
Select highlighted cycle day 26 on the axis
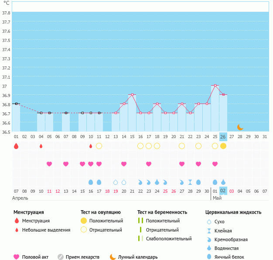point(223,137)
